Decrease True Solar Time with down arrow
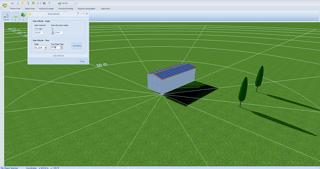 [x=61, y=48]
